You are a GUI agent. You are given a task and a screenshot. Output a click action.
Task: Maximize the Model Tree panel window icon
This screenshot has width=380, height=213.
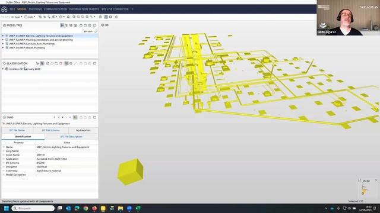[x=95, y=25]
